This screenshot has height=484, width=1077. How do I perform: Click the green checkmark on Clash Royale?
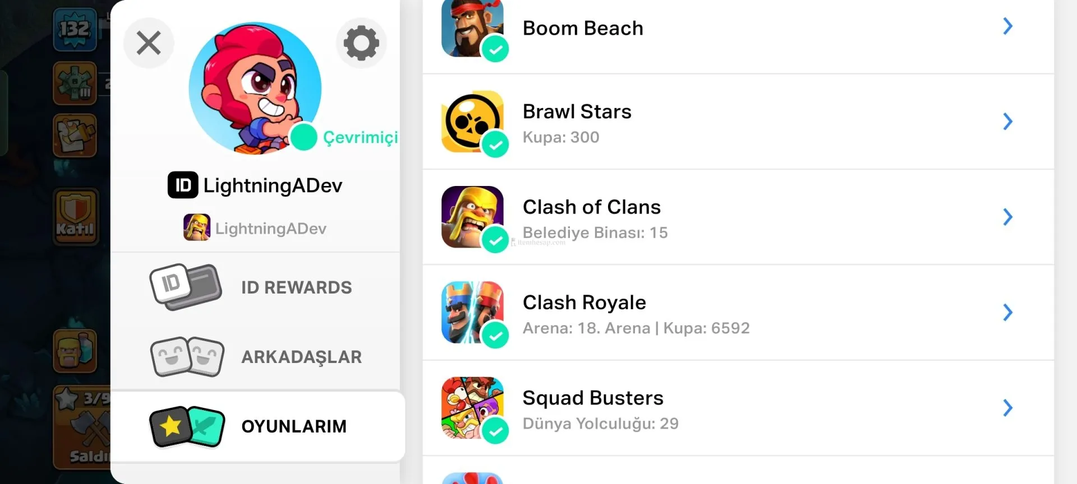495,336
